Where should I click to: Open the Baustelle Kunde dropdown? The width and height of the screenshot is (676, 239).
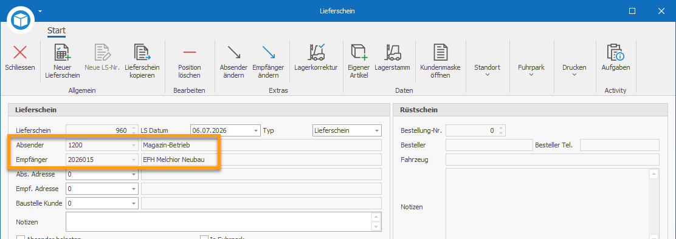(134, 203)
